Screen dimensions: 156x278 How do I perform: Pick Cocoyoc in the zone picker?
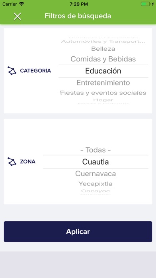(96, 191)
